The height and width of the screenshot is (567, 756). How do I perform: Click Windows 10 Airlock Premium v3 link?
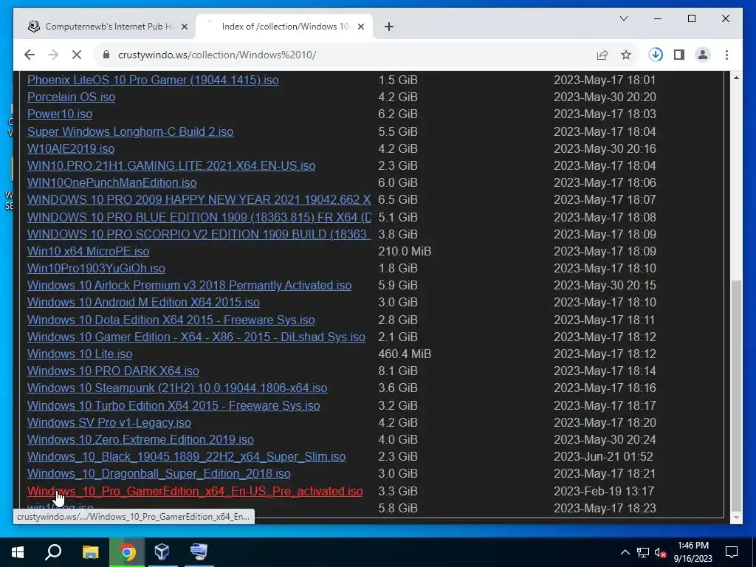pyautogui.click(x=190, y=286)
